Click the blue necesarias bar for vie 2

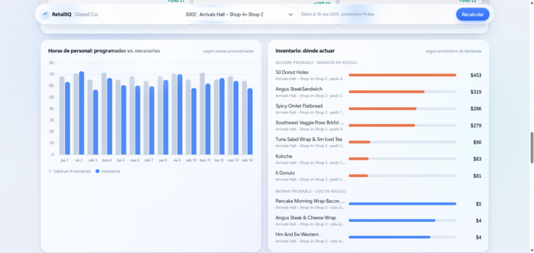81,113
